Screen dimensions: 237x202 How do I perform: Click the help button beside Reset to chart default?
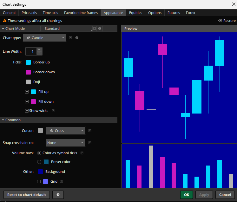point(58,195)
